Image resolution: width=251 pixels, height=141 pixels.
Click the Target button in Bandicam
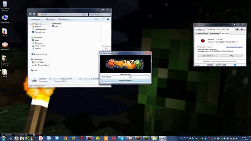[x=200, y=29]
